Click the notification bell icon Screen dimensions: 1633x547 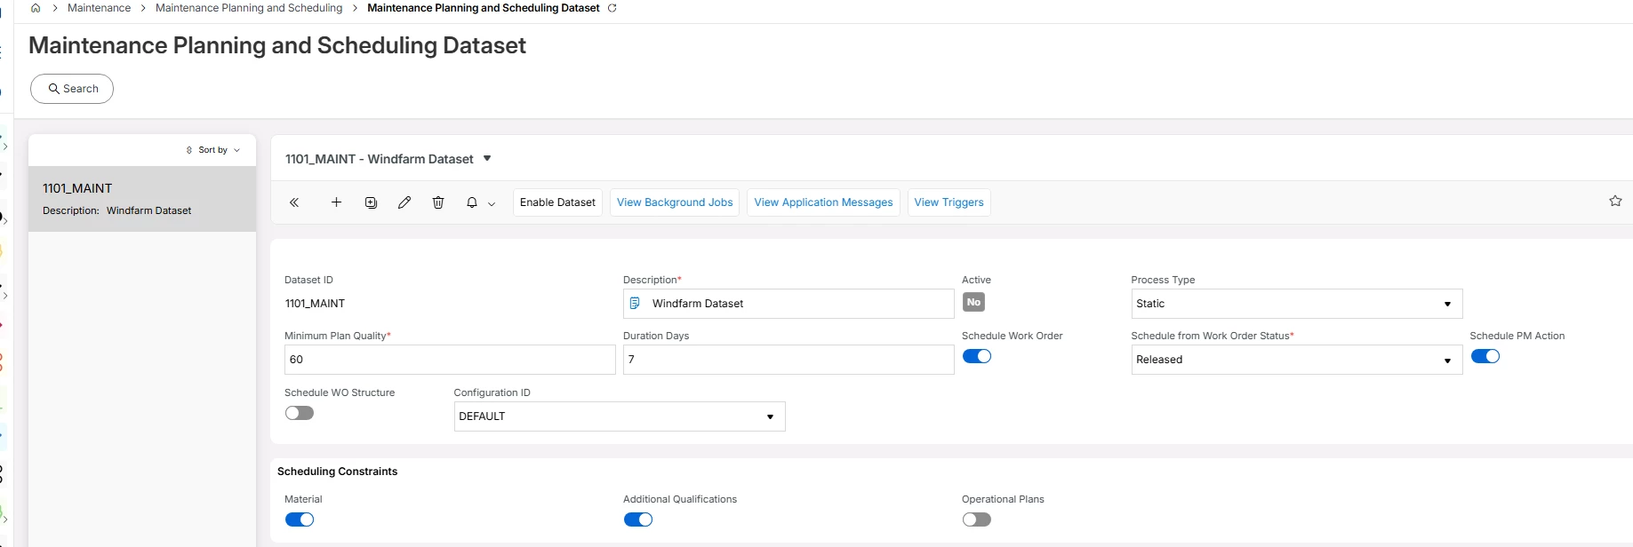point(472,202)
